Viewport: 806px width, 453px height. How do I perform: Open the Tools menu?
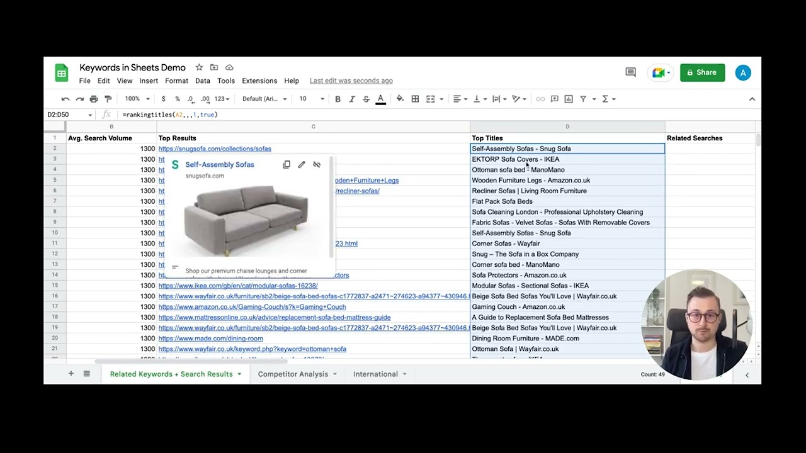[226, 81]
